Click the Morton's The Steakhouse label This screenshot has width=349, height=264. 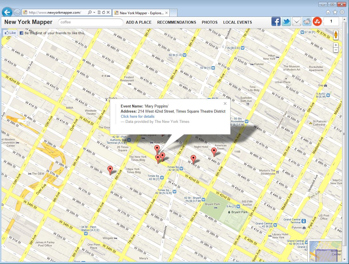pyautogui.click(x=268, y=172)
